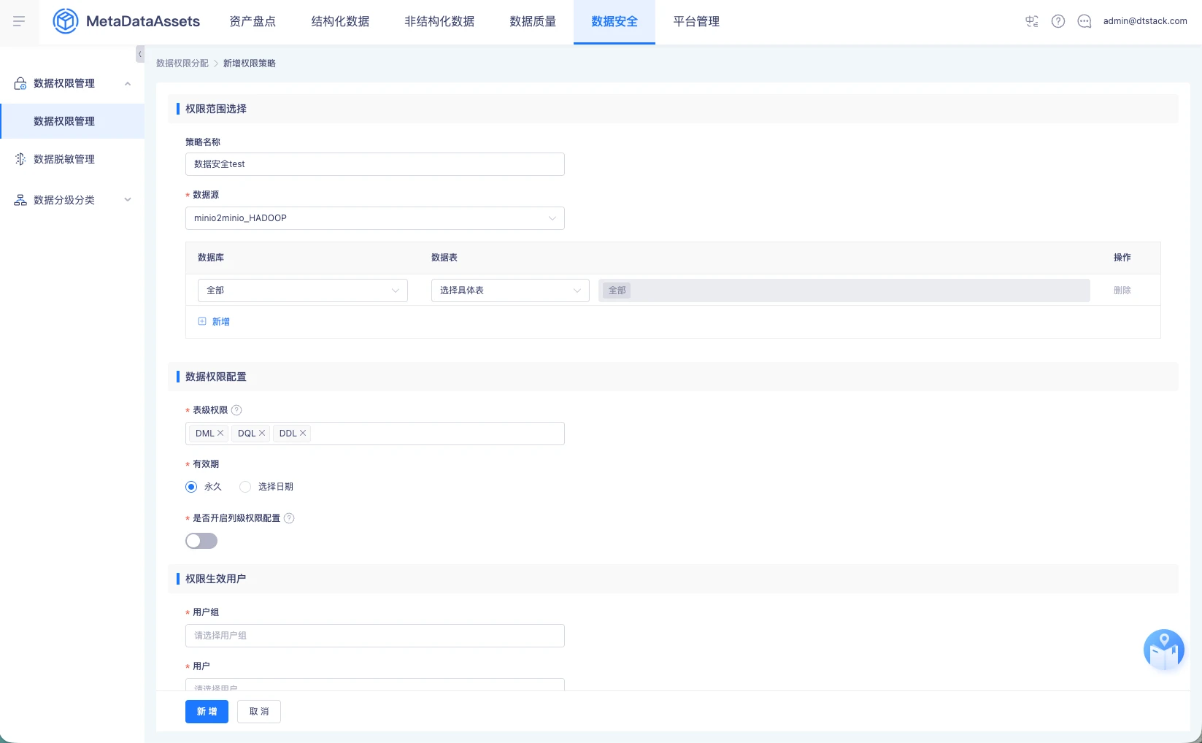
Task: Open the 数据库 全部 dropdown
Action: click(303, 290)
